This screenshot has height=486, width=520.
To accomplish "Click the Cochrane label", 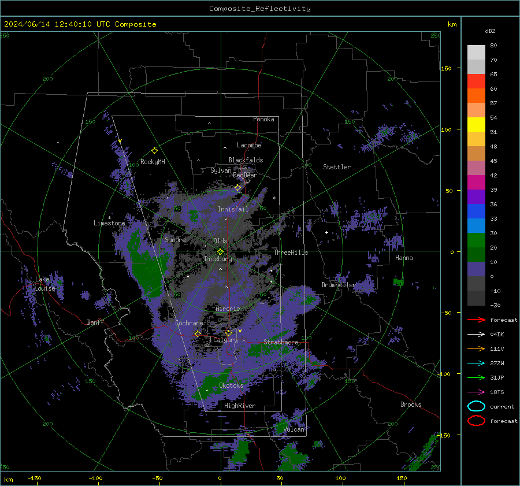I will tap(189, 323).
